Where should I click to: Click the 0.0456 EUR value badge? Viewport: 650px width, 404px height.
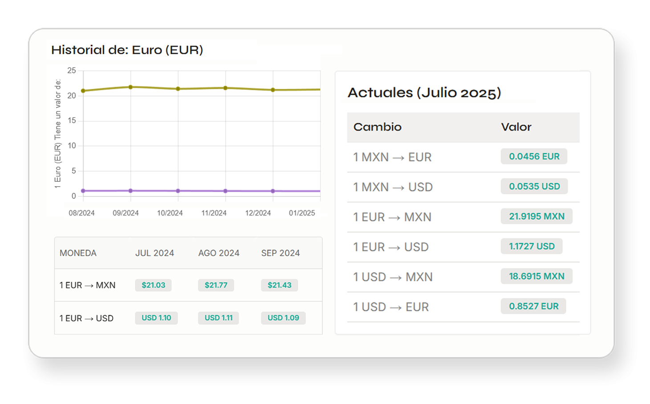coord(534,156)
